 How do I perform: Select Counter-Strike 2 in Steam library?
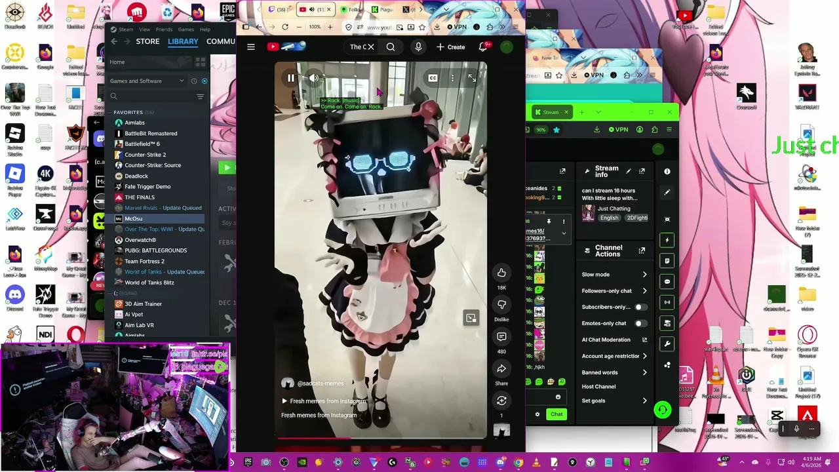click(145, 155)
